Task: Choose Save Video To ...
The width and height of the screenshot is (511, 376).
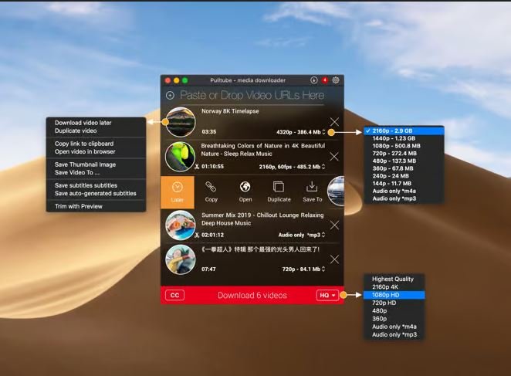Action: pyautogui.click(x=96, y=172)
